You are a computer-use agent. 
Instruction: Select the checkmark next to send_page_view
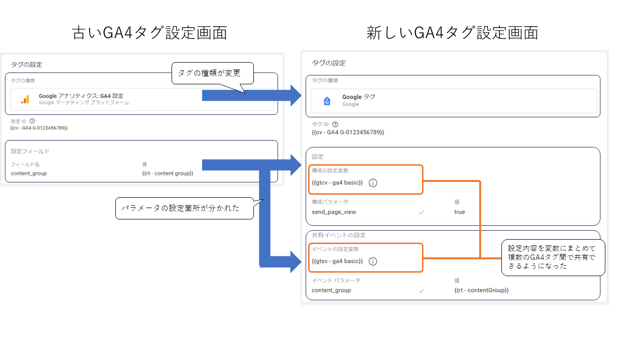(x=421, y=212)
